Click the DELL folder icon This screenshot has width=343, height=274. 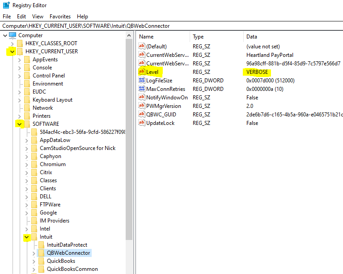[34, 197]
